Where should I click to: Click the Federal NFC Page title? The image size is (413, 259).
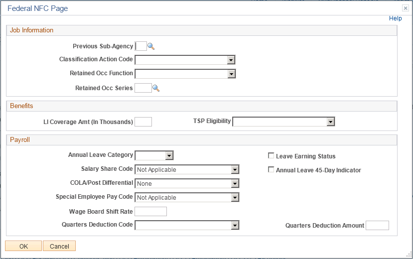point(38,8)
